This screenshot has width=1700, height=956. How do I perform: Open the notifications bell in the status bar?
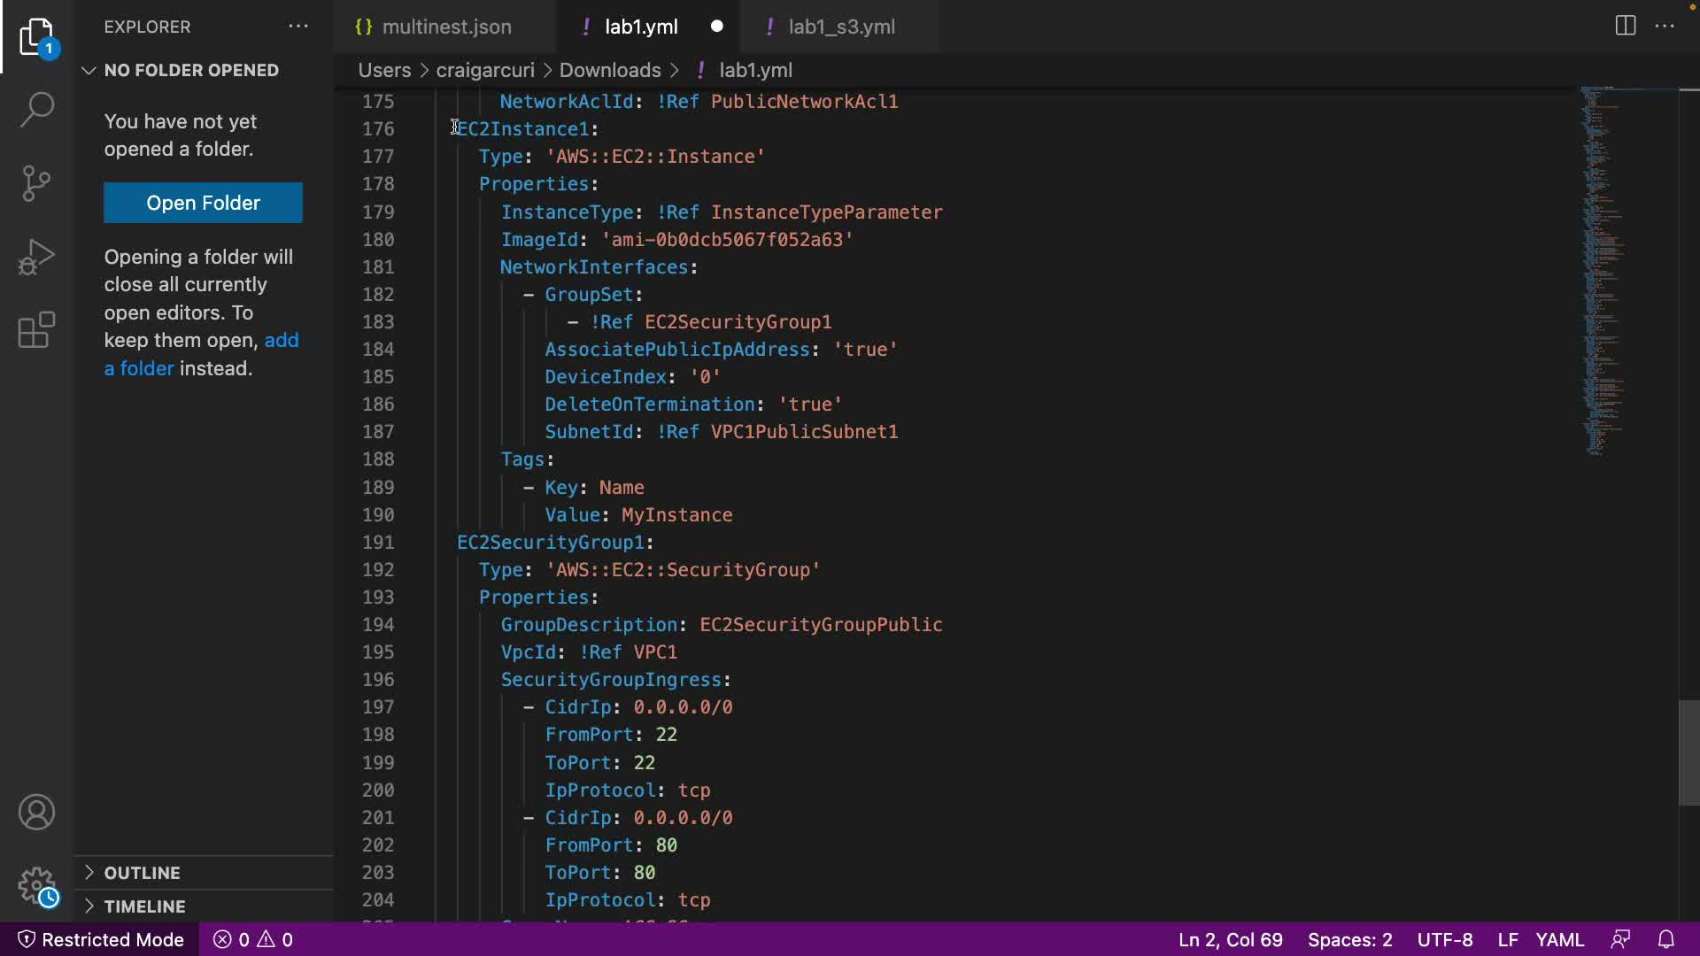tap(1665, 939)
